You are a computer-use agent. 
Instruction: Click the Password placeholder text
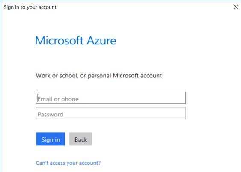point(50,115)
